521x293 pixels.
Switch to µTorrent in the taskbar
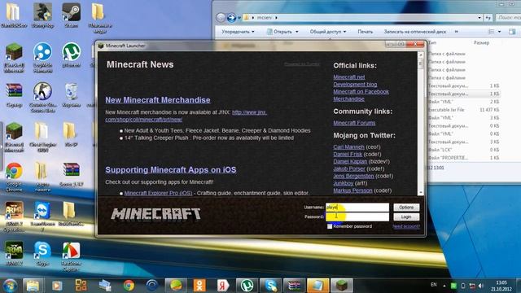click(247, 286)
